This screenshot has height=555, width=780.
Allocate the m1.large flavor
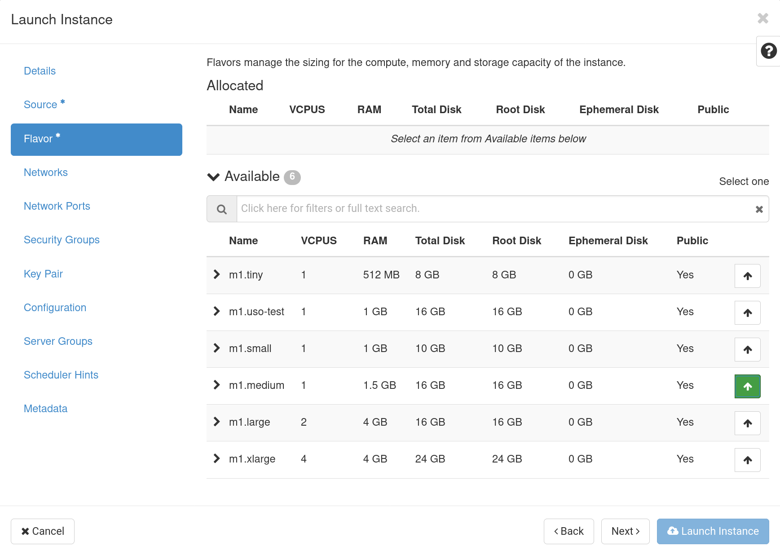[747, 423]
